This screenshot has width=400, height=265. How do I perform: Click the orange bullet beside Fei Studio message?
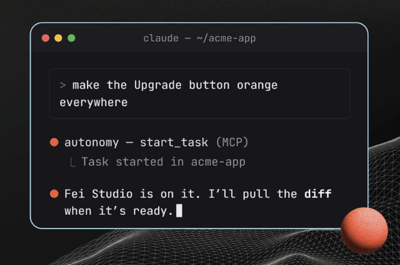click(54, 194)
